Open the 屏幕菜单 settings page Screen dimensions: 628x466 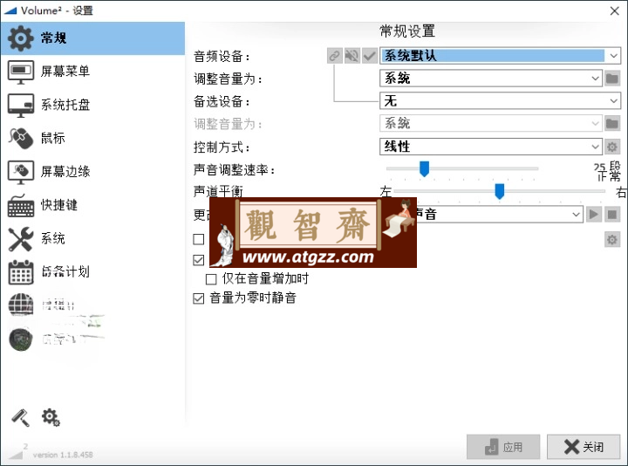pos(92,72)
